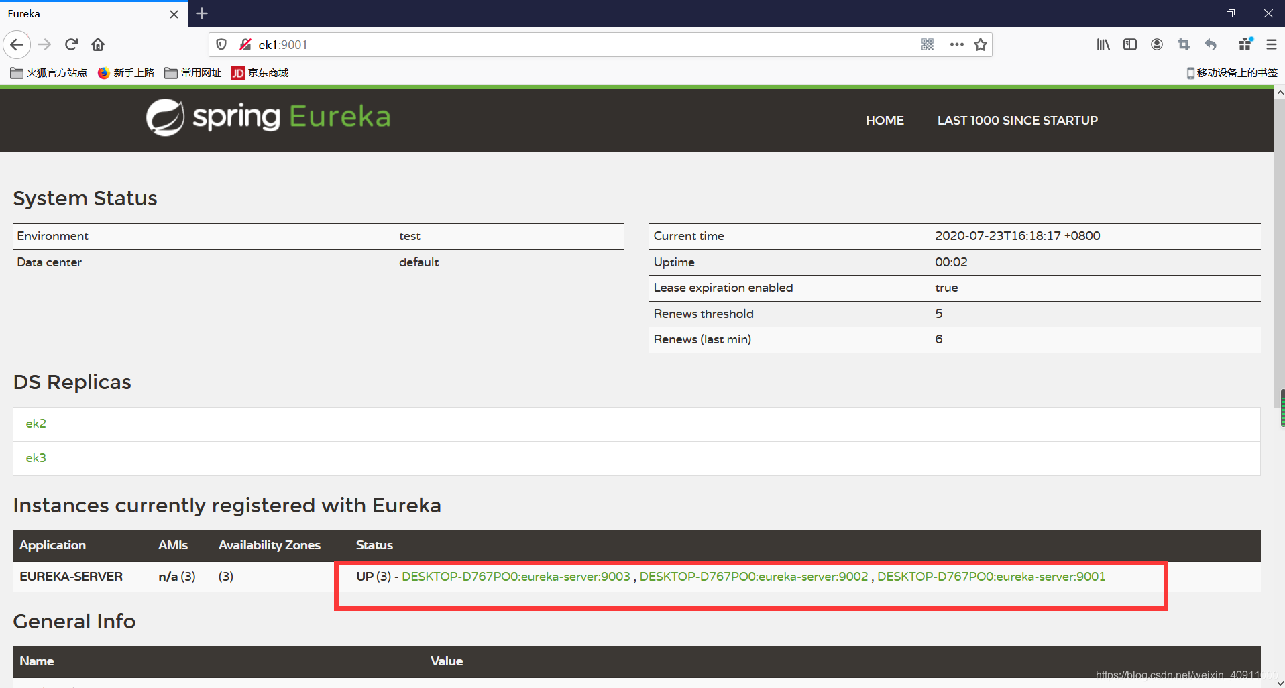This screenshot has width=1285, height=688.
Task: Click the EUREKA-SERVER application cell
Action: [x=71, y=577]
